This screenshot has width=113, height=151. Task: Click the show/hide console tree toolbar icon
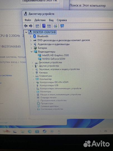[x=37, y=26]
